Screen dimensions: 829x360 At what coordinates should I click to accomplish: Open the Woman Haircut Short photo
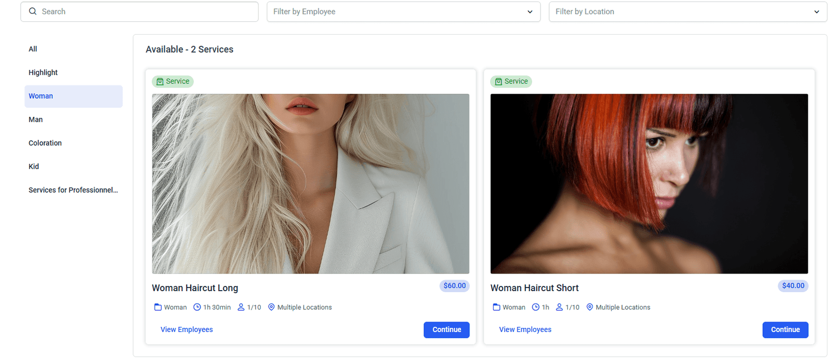(649, 184)
